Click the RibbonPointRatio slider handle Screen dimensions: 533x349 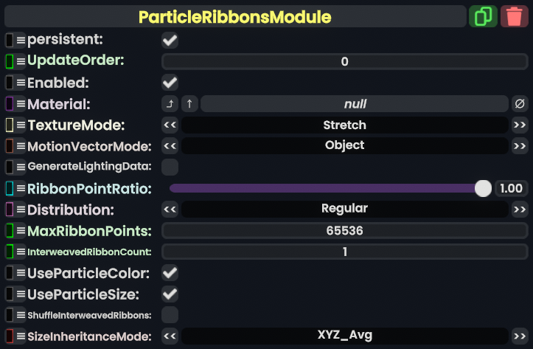coord(483,189)
